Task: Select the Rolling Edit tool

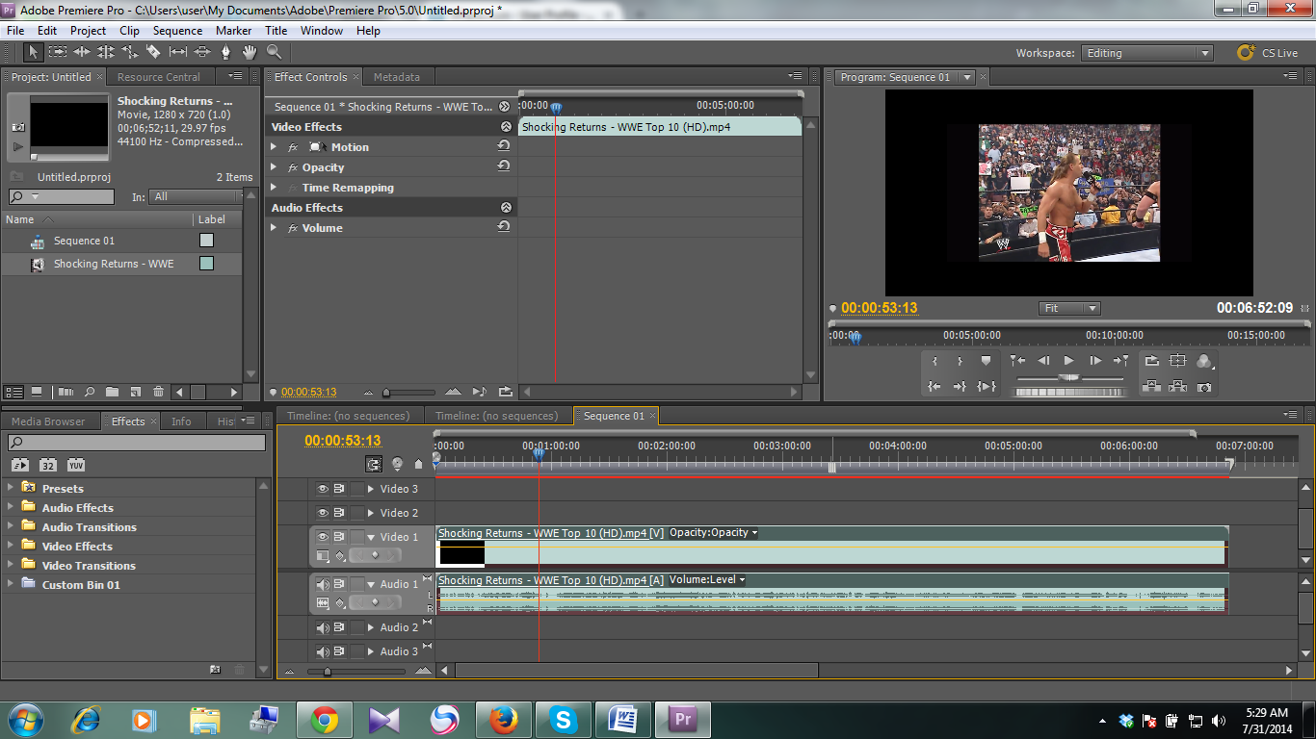Action: (106, 52)
